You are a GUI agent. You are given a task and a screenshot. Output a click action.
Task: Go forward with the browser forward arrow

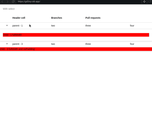(7, 2)
